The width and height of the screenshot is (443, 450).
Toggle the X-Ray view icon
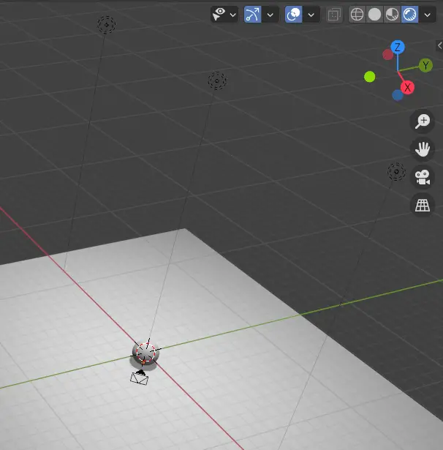point(334,15)
